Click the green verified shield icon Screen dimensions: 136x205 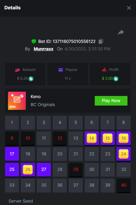34,41
